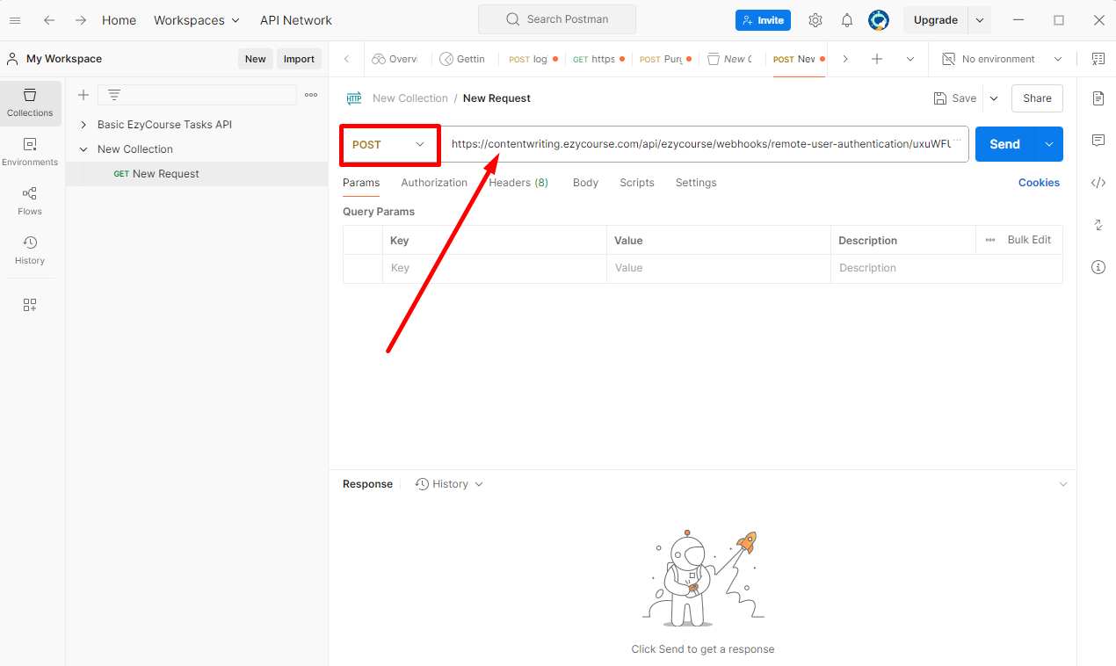Click the New button in workspace header
The image size is (1116, 666).
click(x=256, y=59)
